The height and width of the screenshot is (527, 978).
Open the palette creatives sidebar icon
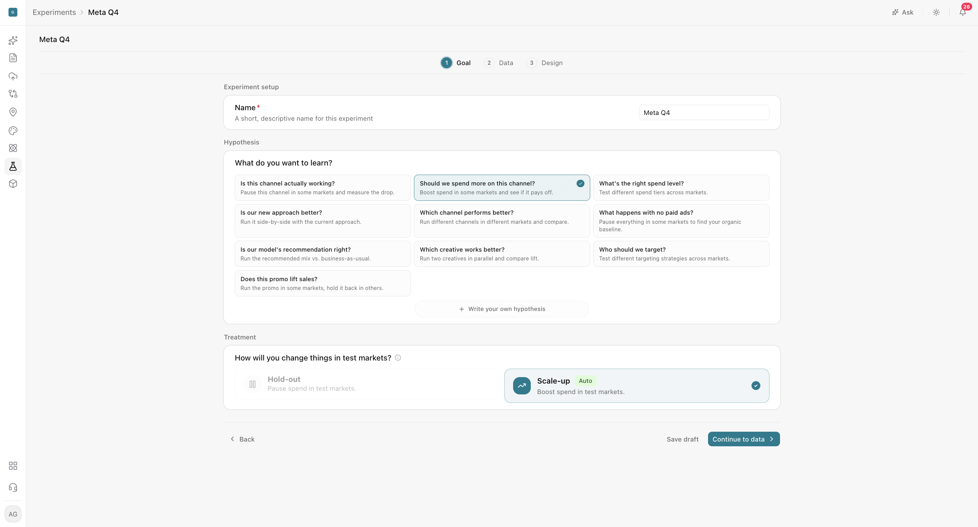point(13,131)
